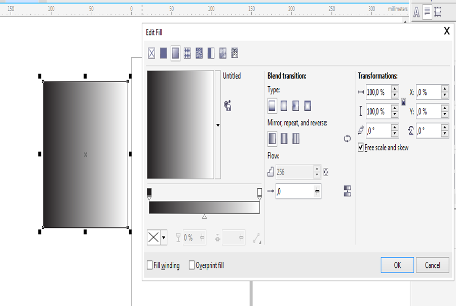Increase X offset spinner
This screenshot has height=306, width=456.
(x=445, y=89)
